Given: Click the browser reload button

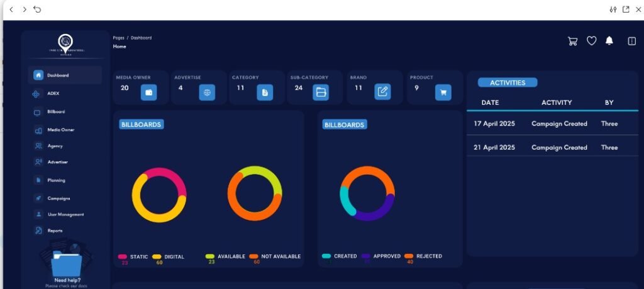Looking at the screenshot, I should [37, 9].
